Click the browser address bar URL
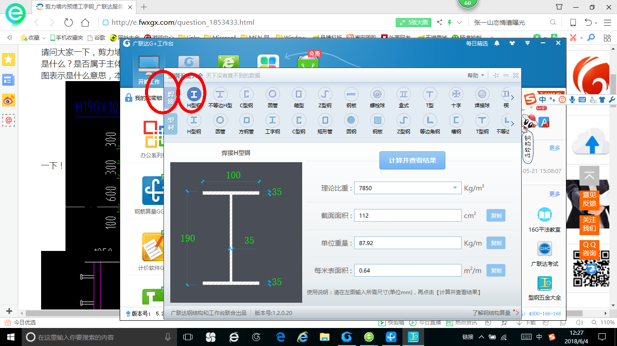 182,23
